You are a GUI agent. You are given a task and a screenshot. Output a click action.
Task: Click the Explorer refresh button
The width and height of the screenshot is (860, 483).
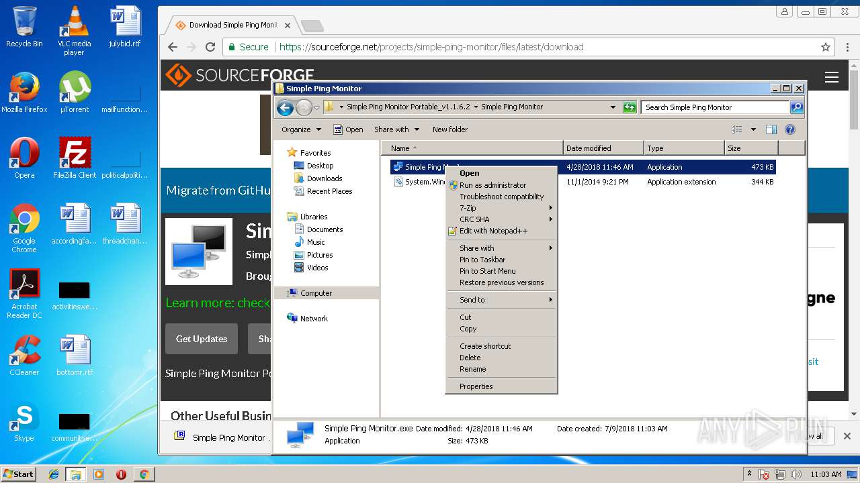[630, 107]
